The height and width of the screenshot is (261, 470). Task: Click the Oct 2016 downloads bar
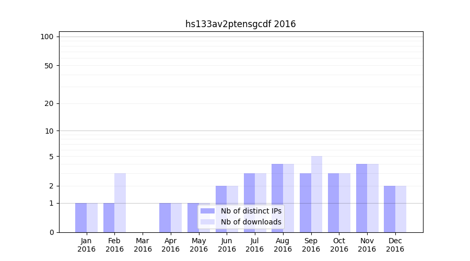coord(345,203)
